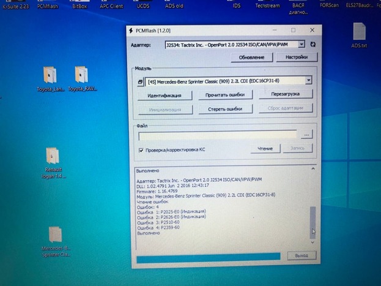Click the module list icon beside Sprinter entry
381x286 pixels.
click(139, 81)
